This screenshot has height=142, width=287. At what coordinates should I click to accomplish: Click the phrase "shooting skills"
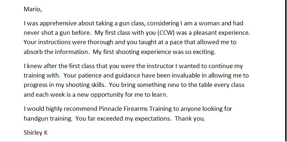tap(85, 85)
